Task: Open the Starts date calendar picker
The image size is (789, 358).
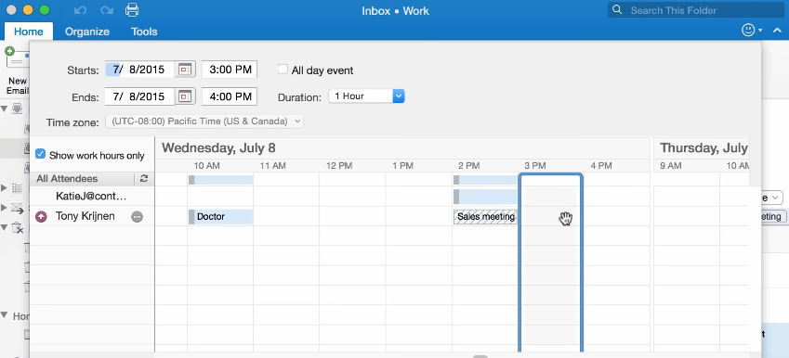Action: 185,70
